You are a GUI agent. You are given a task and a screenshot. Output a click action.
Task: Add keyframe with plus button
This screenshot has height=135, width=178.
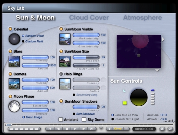pyautogui.click(x=109, y=129)
